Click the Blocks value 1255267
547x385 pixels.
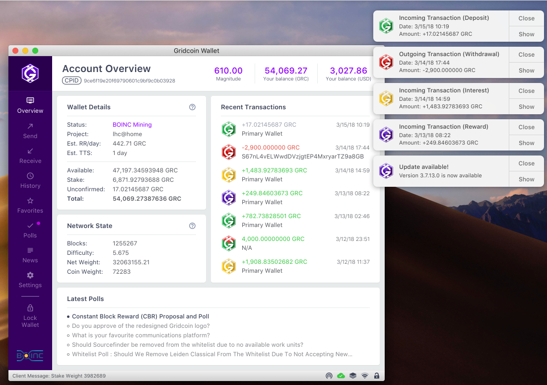tap(125, 243)
